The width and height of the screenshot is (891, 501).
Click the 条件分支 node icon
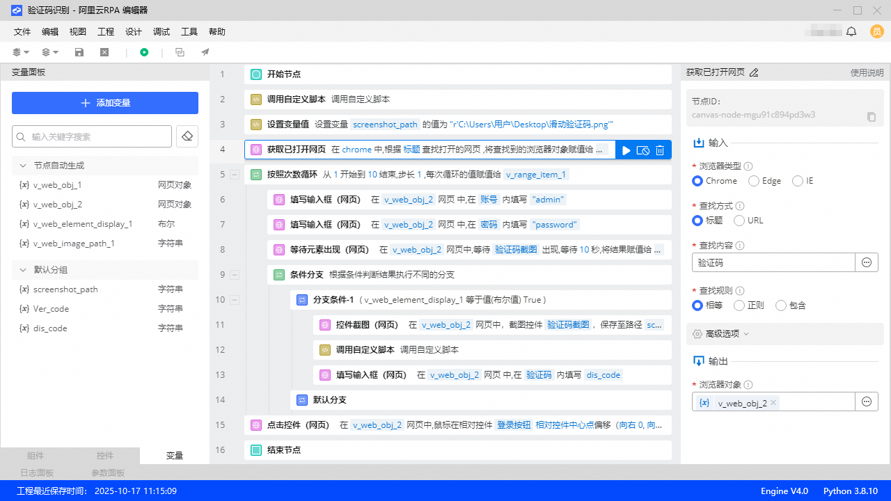coord(278,275)
